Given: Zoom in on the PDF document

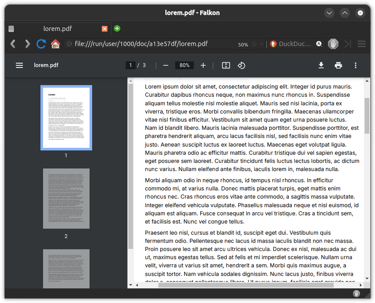Looking at the screenshot, I should (x=203, y=65).
